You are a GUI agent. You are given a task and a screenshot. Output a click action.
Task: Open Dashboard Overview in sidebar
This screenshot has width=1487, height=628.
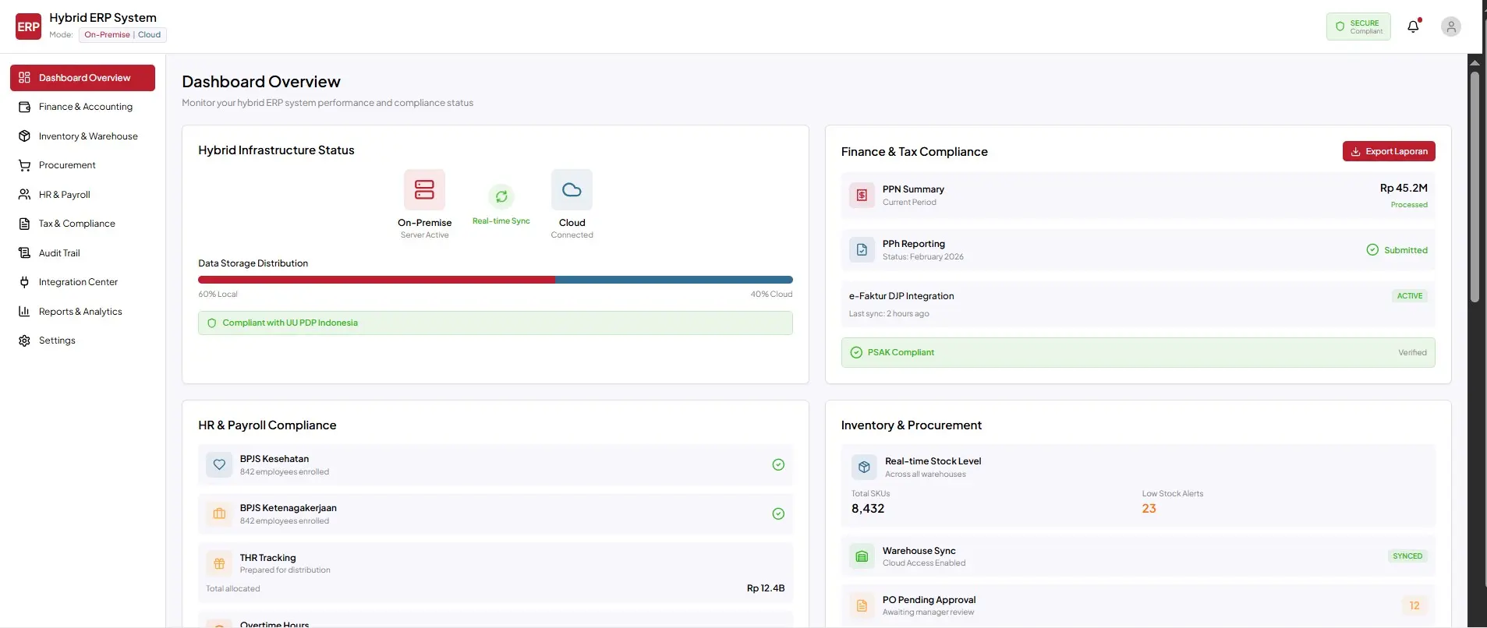(83, 78)
